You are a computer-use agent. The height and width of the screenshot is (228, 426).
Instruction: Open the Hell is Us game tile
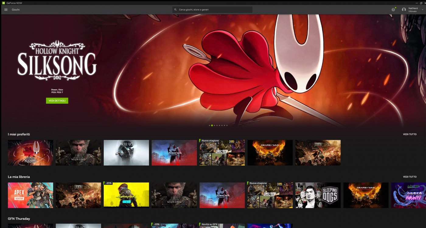click(126, 153)
